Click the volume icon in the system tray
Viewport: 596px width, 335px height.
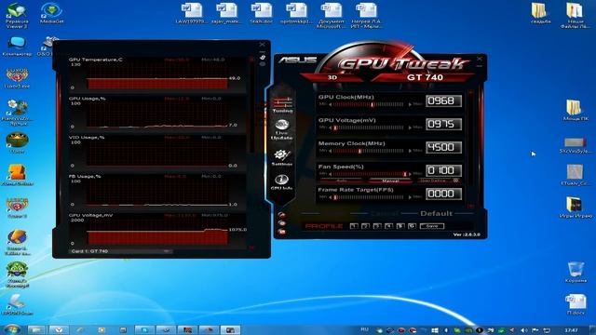click(x=524, y=330)
